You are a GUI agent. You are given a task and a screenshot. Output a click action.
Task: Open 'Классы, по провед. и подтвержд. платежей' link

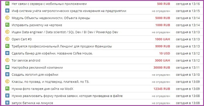coord(50,82)
